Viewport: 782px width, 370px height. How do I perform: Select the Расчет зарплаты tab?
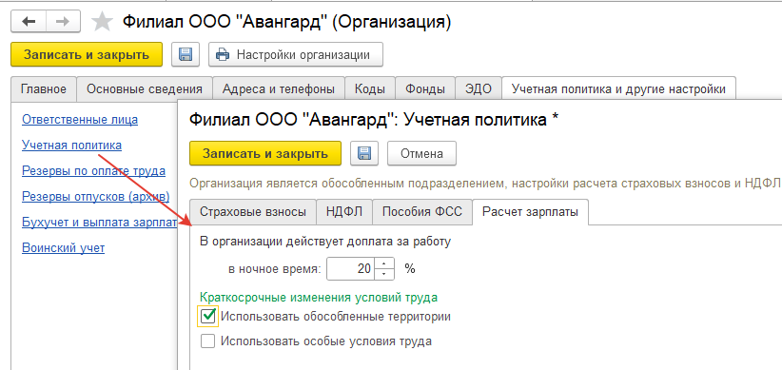(530, 211)
